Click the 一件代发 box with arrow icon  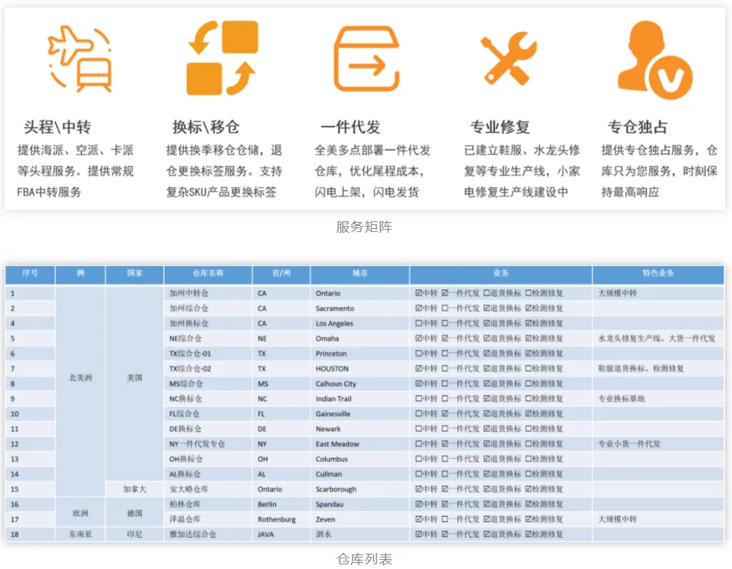coord(366,58)
